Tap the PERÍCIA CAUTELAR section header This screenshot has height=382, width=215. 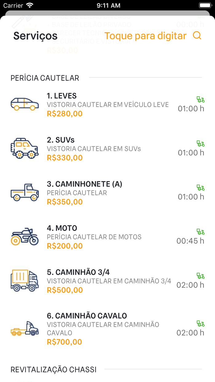pos(45,78)
